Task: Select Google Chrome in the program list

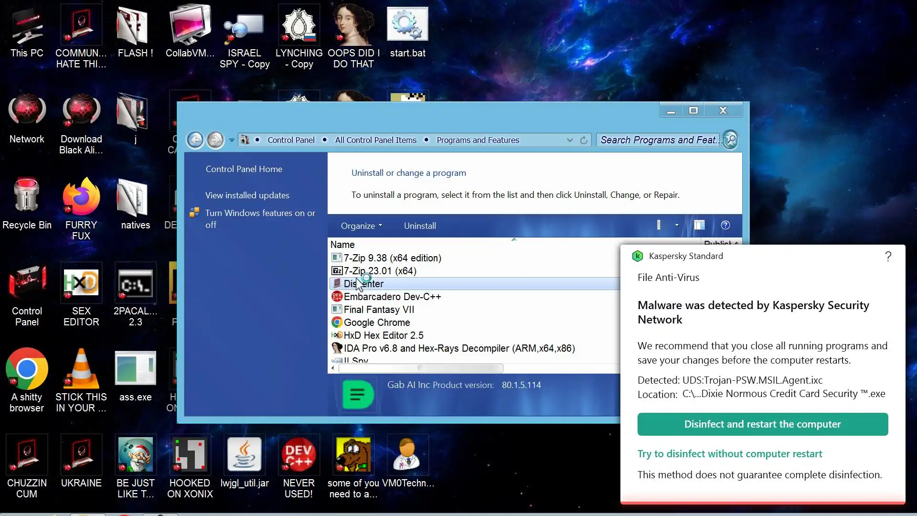Action: click(x=376, y=322)
